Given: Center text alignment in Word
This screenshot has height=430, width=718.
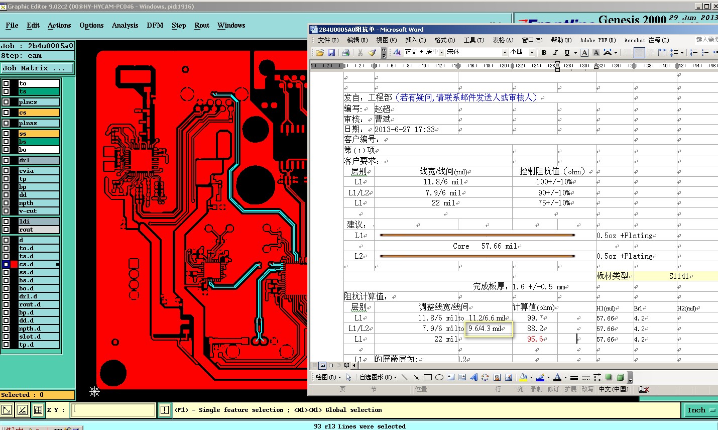Looking at the screenshot, I should (x=639, y=52).
